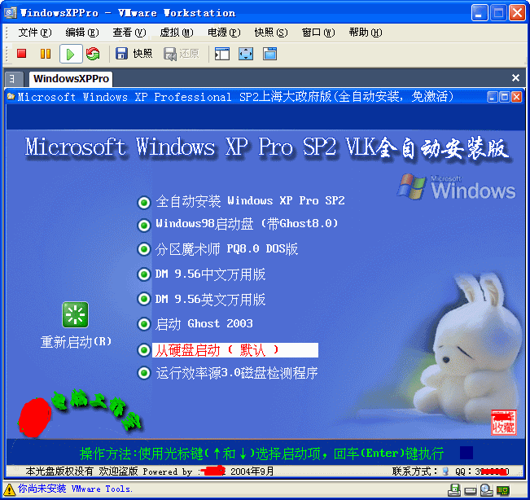Toggle the sidebar view icon

pos(222,54)
